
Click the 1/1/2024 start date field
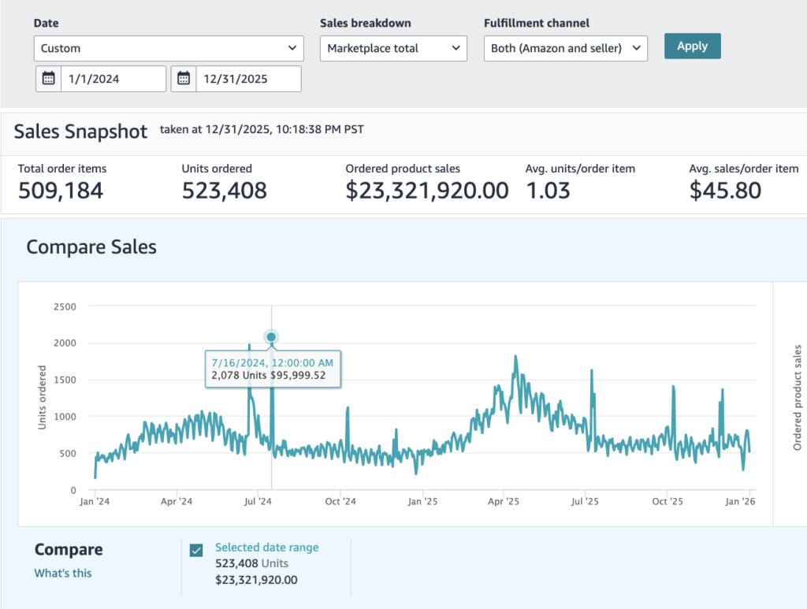(113, 79)
